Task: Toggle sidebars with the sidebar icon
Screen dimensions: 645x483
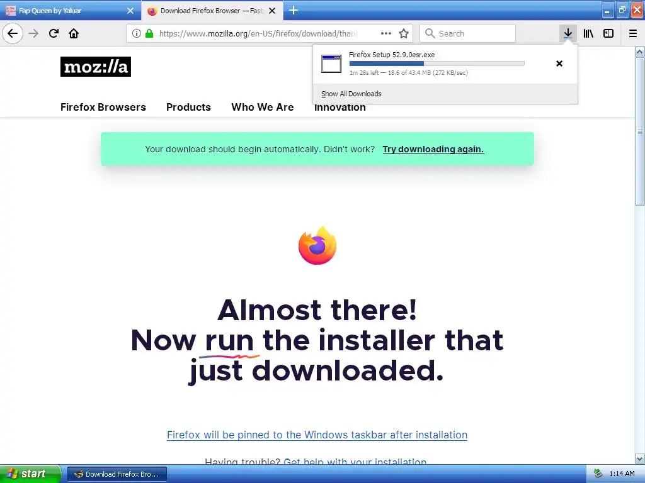Action: (x=608, y=33)
